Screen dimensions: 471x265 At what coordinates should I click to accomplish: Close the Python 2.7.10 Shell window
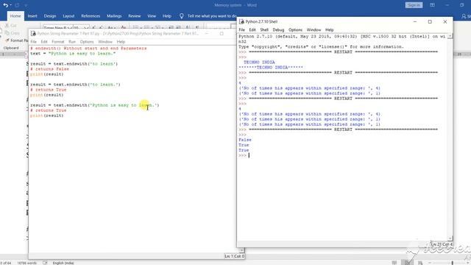[x=445, y=21]
